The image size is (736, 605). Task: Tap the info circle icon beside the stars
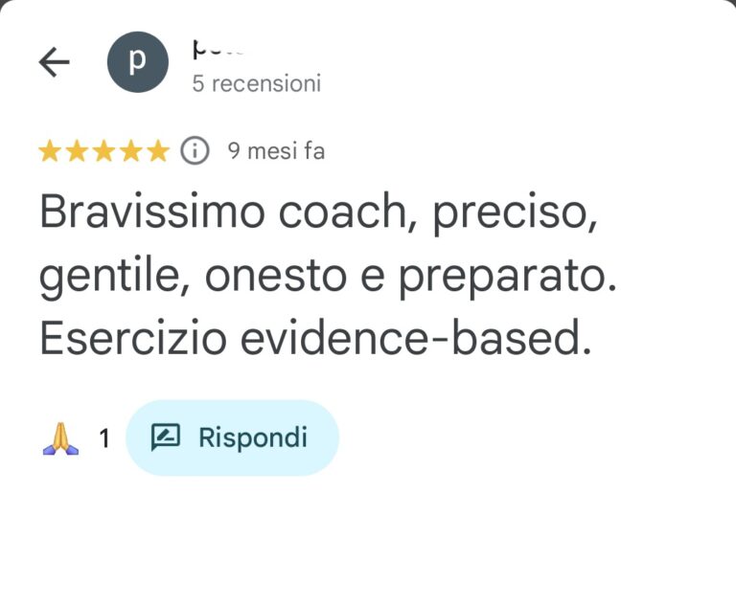[195, 151]
